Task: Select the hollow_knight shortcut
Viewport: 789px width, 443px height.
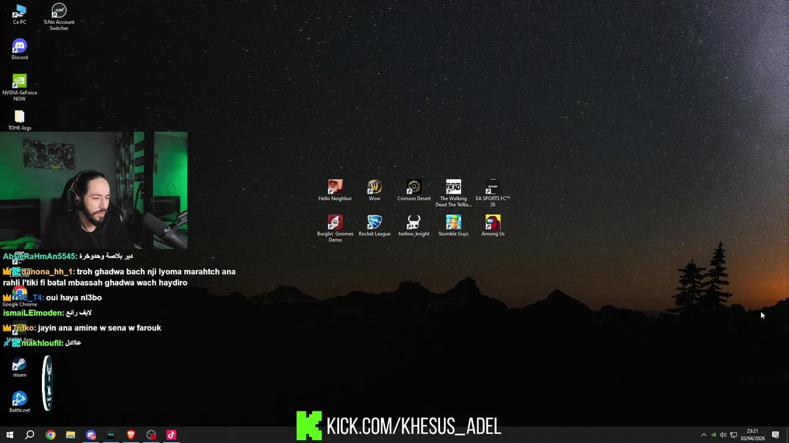Action: coord(414,226)
